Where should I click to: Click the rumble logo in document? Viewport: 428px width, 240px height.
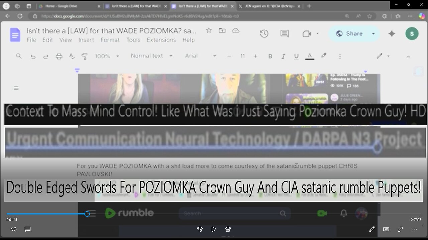(129, 213)
